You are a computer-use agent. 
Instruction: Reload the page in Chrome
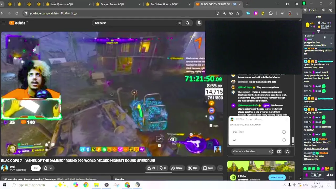point(17,13)
